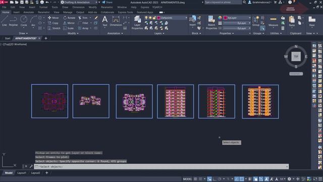Click the object color wheel icon
Screen dimensions: 323x182
[x=220, y=18]
